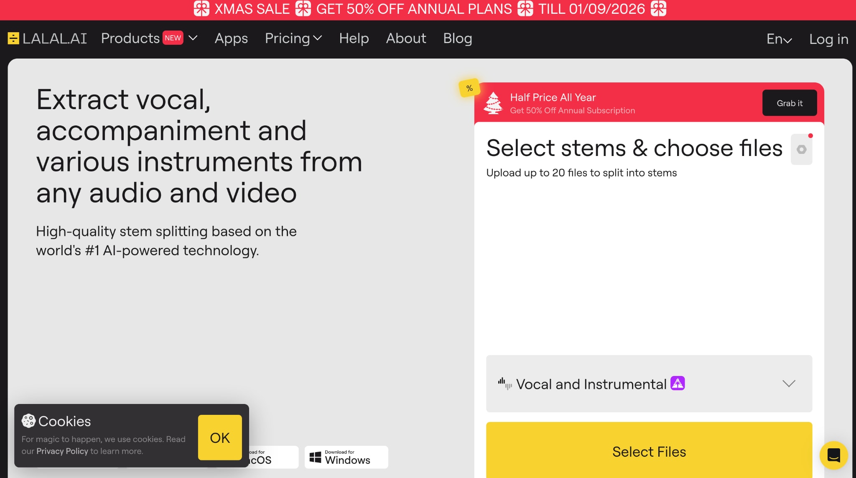Click the purple Phoenix model icon

coord(678,383)
